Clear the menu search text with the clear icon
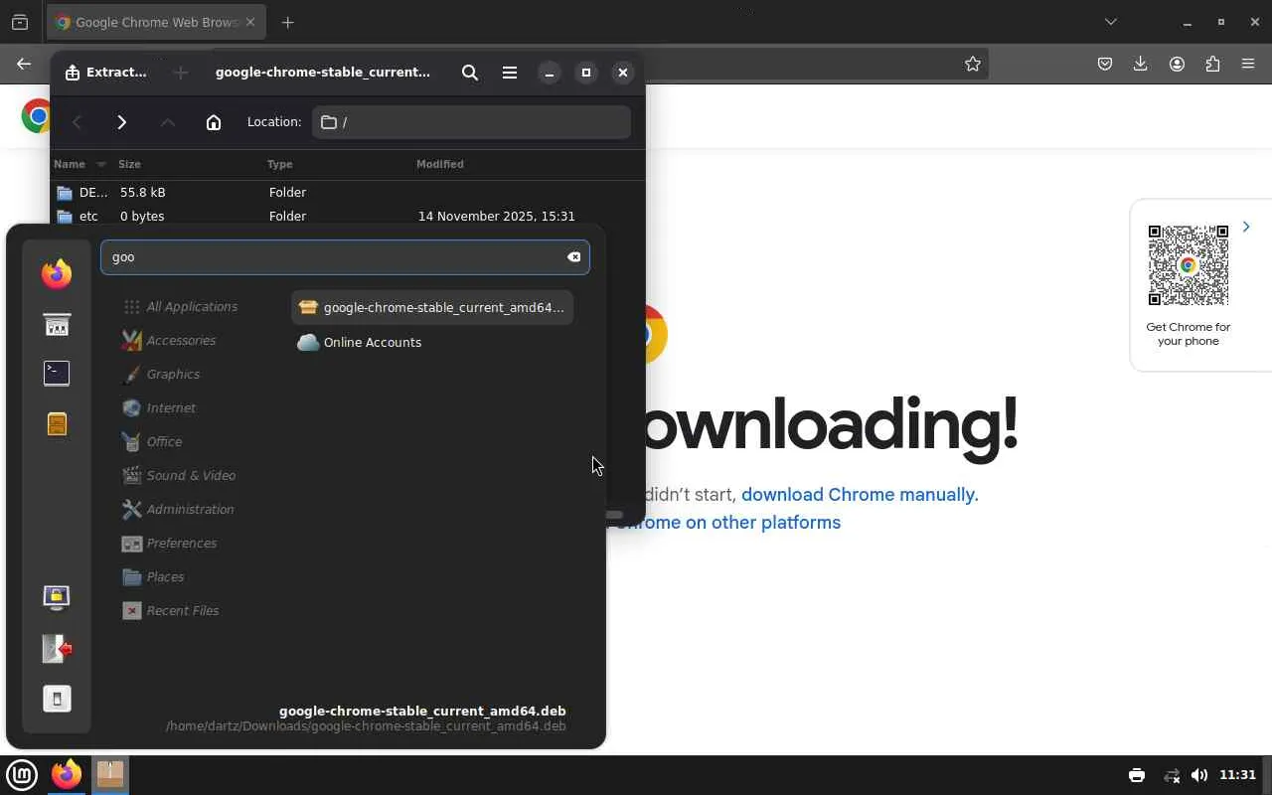The image size is (1272, 795). point(573,257)
